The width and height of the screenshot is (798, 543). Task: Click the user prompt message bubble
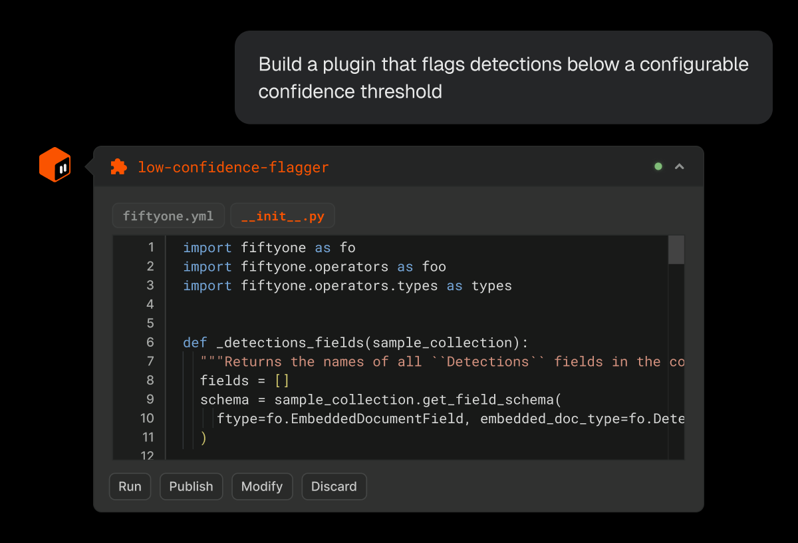[x=503, y=77]
